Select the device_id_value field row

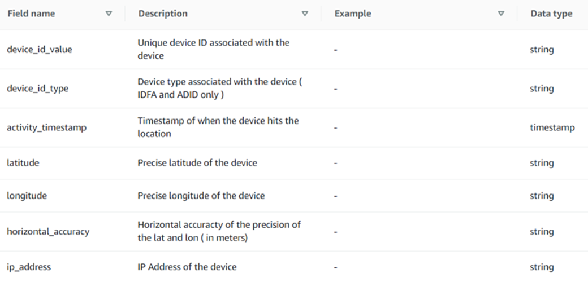294,50
